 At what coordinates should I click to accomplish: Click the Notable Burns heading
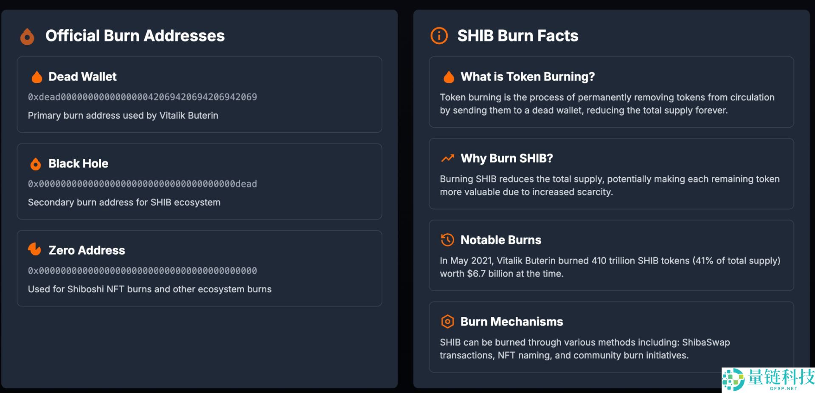[x=501, y=240]
